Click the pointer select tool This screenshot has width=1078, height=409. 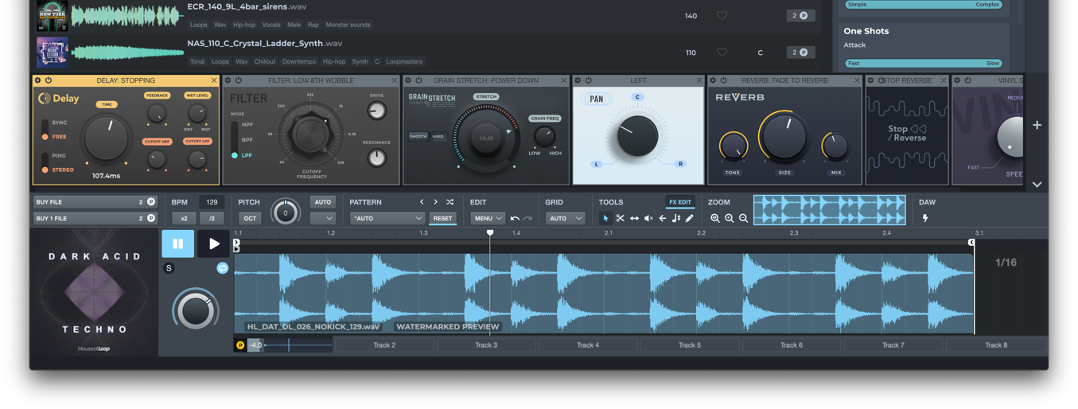click(605, 218)
